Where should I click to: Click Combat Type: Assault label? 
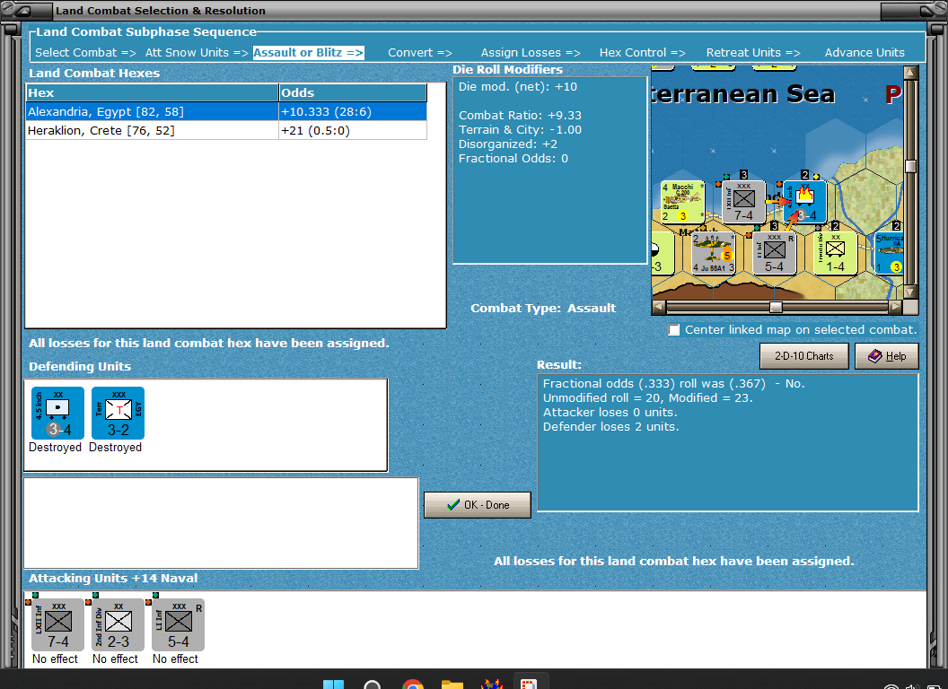(x=543, y=309)
